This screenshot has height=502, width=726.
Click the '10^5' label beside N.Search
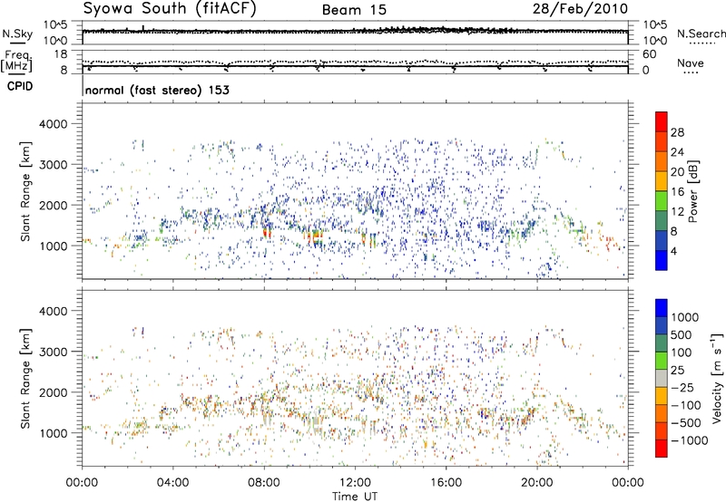click(655, 25)
